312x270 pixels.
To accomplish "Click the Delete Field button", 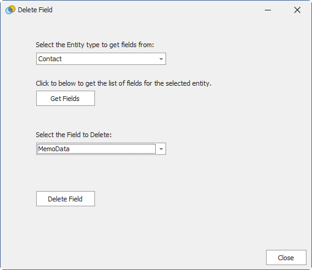I will click(x=66, y=199).
